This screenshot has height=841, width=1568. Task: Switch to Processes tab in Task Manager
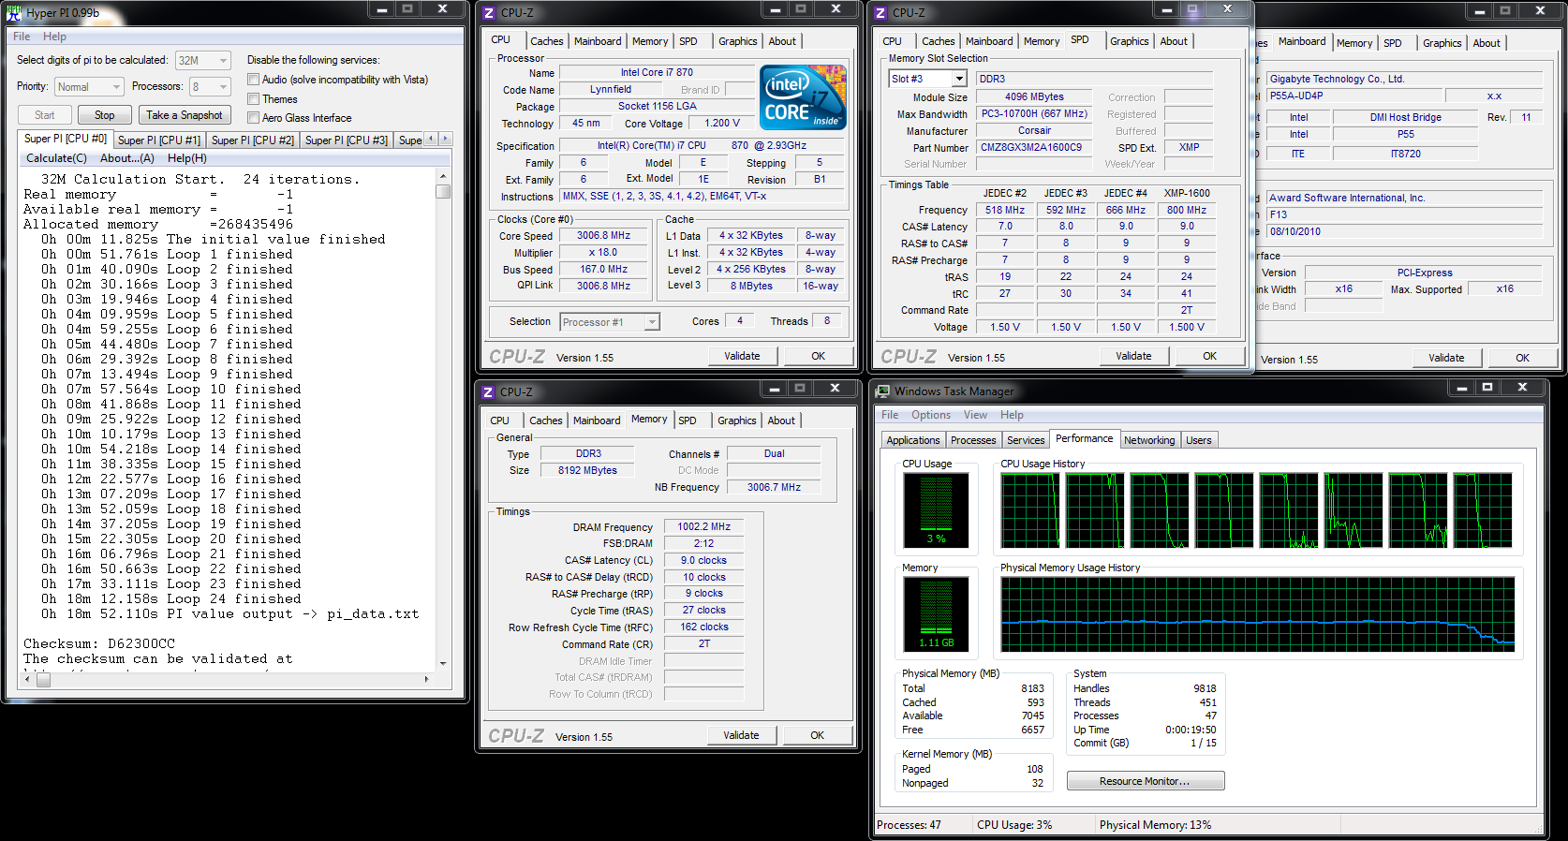click(973, 440)
